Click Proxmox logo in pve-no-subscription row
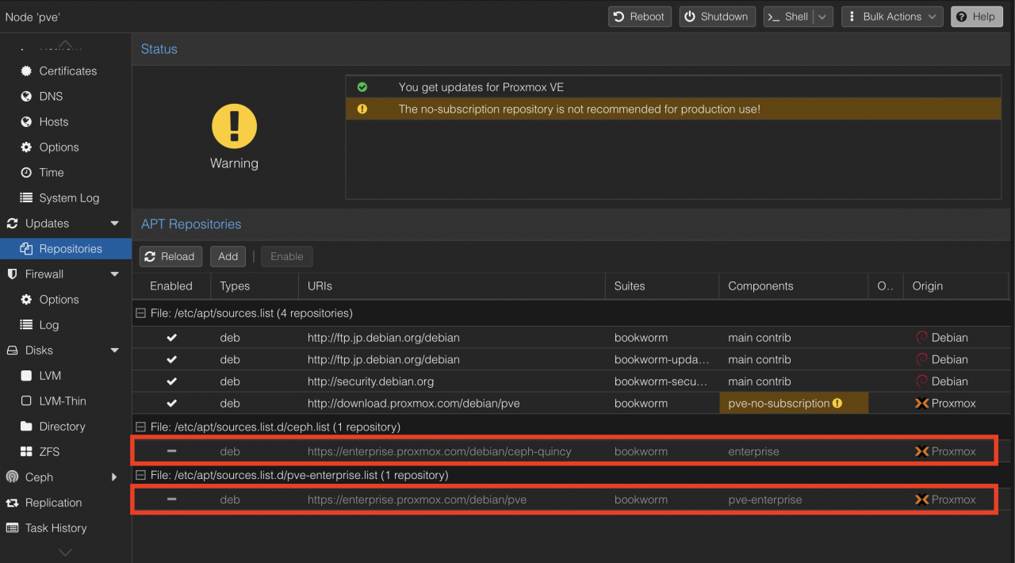This screenshot has height=563, width=1015. 921,403
